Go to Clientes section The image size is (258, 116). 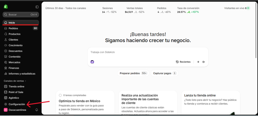(x=21, y=40)
